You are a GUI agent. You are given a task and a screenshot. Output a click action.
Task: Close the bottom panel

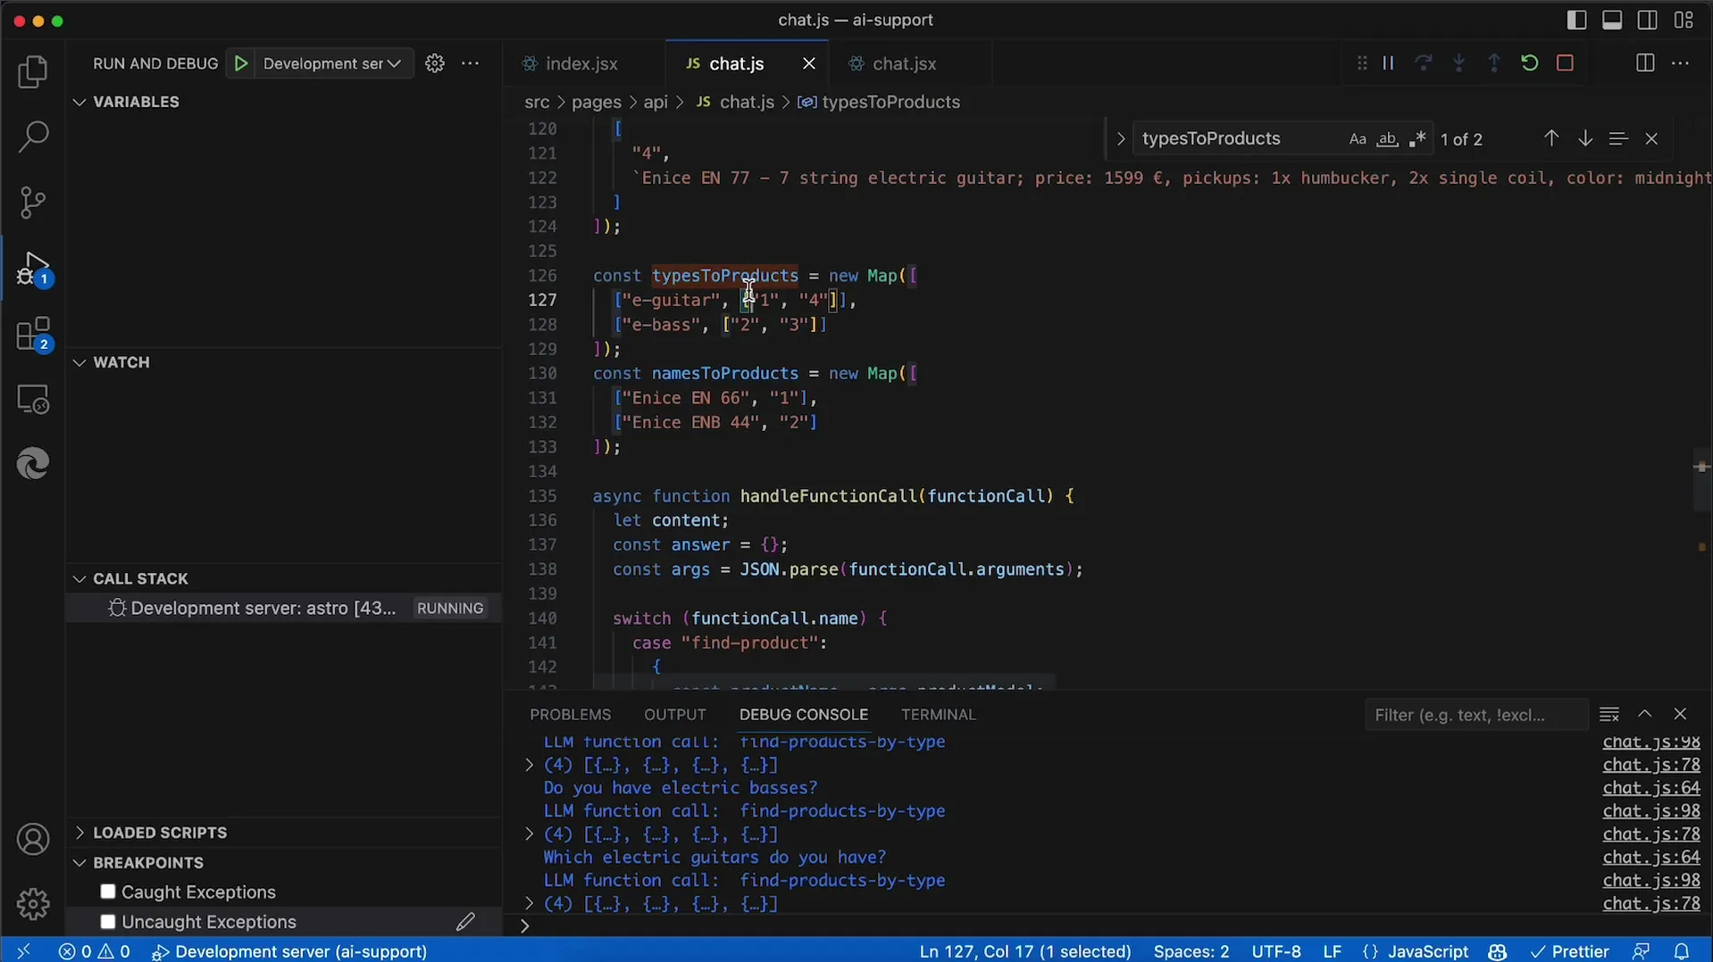click(1680, 715)
